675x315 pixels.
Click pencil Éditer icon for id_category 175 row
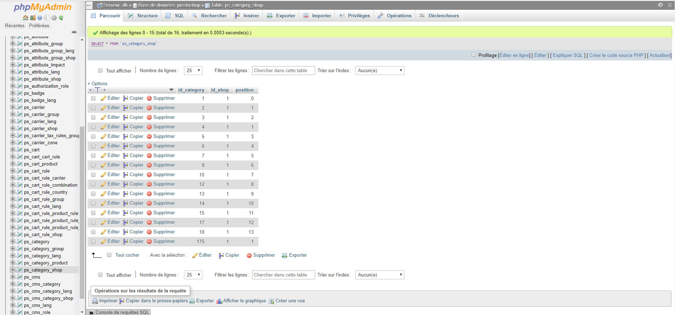(x=104, y=241)
